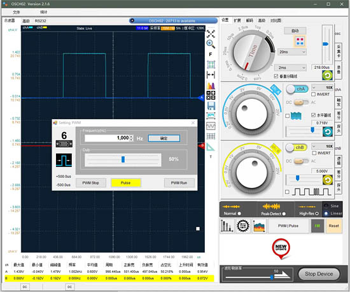
Task: Click the yellow chB offset reset icon
Action: pos(328,180)
